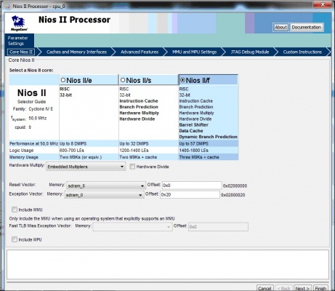Screen dimensions: 335x291
Task: Click the empty message area at bottom
Action: pyautogui.click(x=168, y=264)
